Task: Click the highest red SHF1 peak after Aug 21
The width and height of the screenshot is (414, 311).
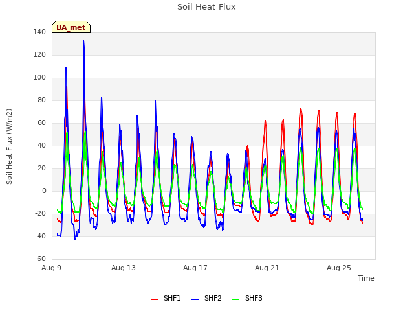Action: pos(301,108)
